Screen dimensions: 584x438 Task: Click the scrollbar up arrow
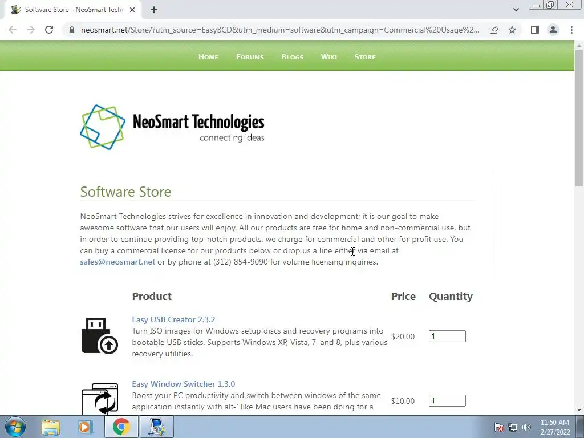579,45
